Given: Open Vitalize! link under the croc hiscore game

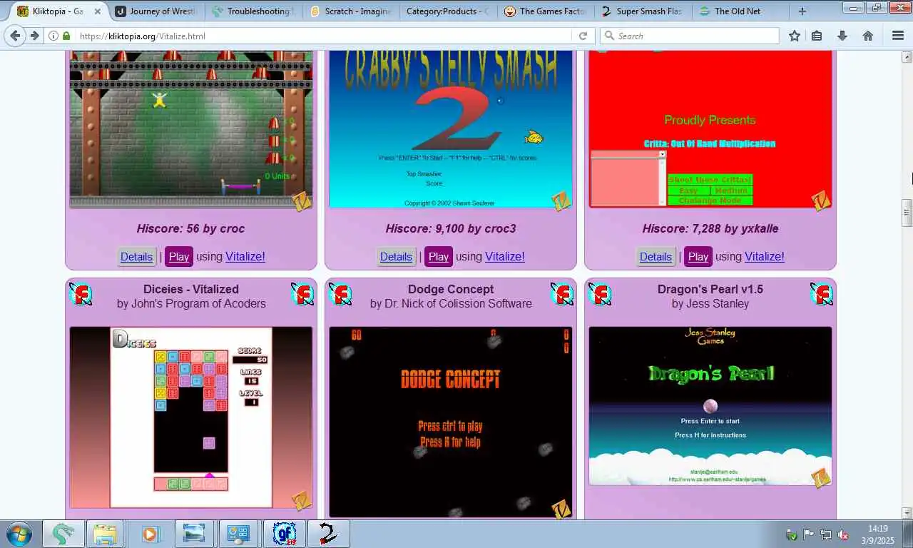Looking at the screenshot, I should click(245, 257).
